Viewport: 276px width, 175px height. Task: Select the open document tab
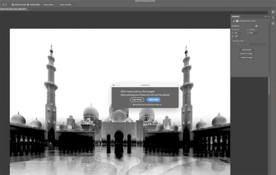tap(13, 9)
